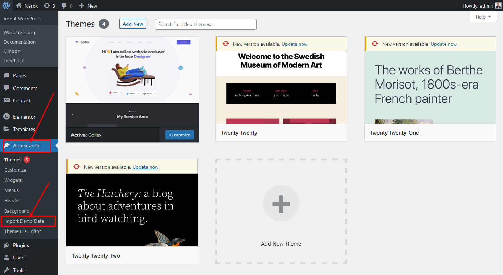Click the large plus icon for new theme

281,203
